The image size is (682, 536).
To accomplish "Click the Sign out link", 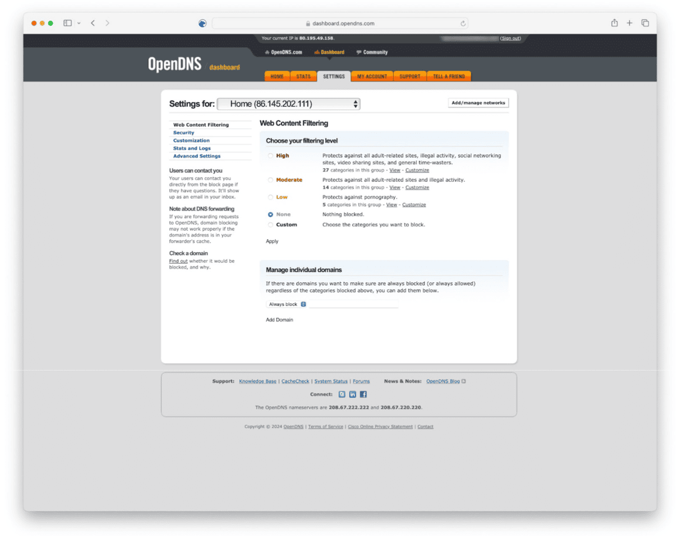I will point(510,38).
